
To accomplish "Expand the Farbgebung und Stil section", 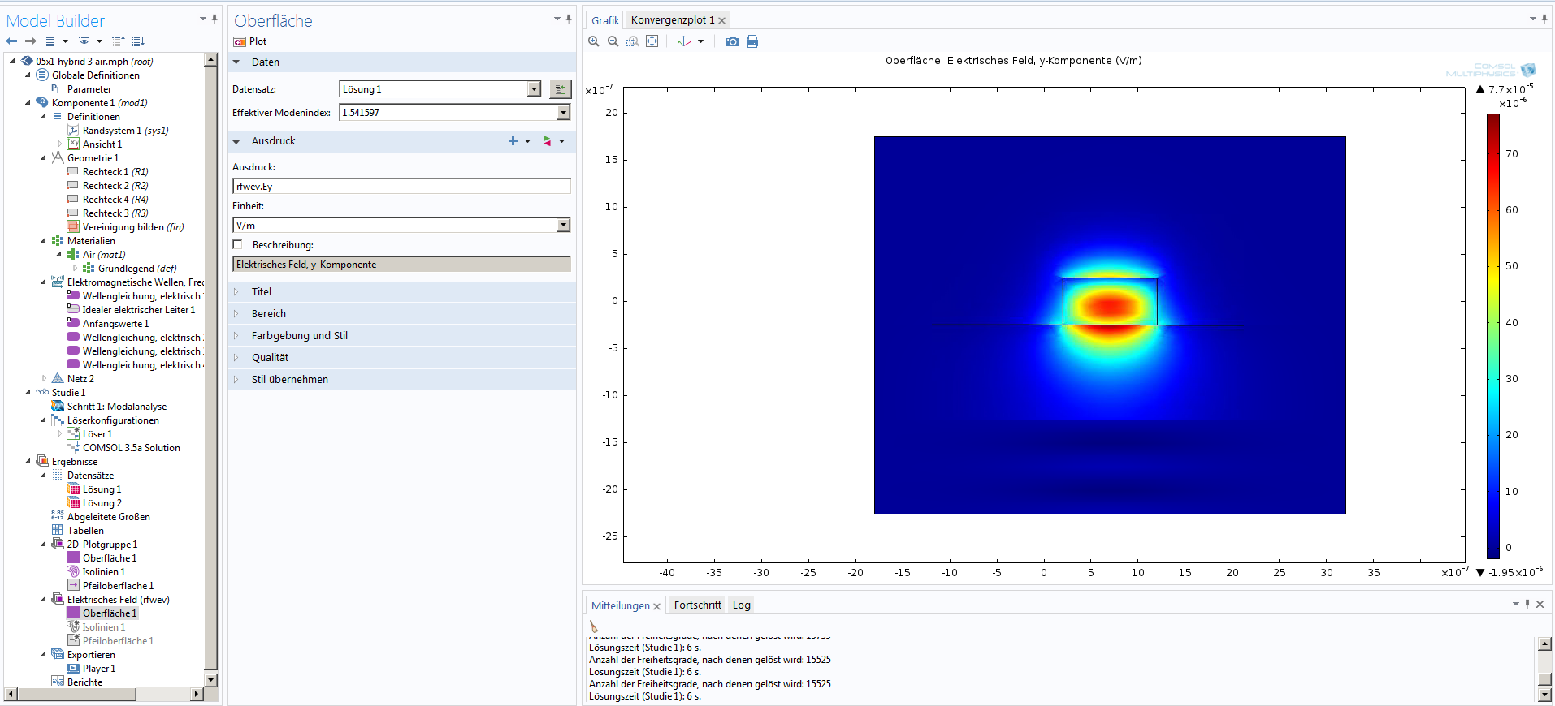I will click(299, 336).
